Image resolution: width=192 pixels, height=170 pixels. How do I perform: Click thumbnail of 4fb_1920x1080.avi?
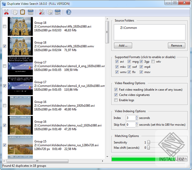[20, 26]
